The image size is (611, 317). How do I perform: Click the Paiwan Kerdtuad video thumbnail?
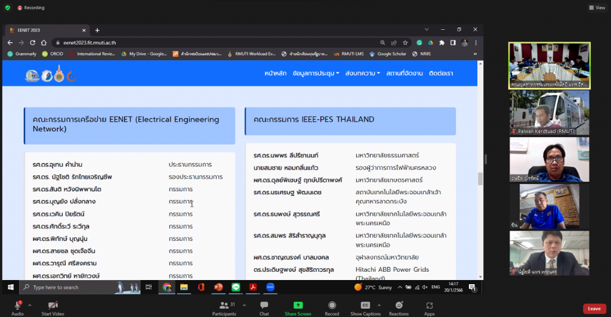point(549,113)
